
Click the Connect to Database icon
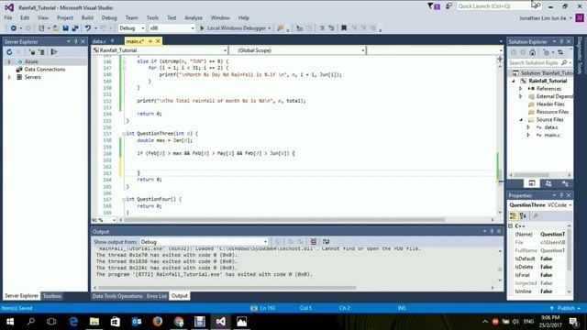pyautogui.click(x=32, y=52)
